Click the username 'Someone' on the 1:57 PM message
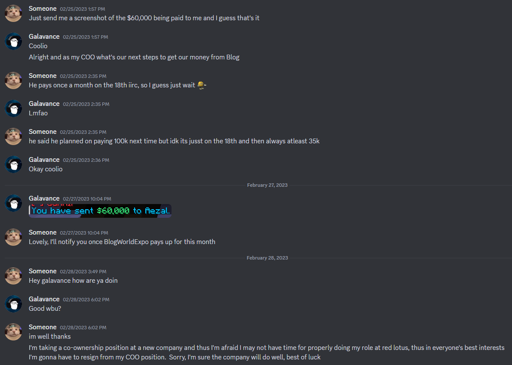Image resolution: width=512 pixels, height=365 pixels. pos(43,9)
